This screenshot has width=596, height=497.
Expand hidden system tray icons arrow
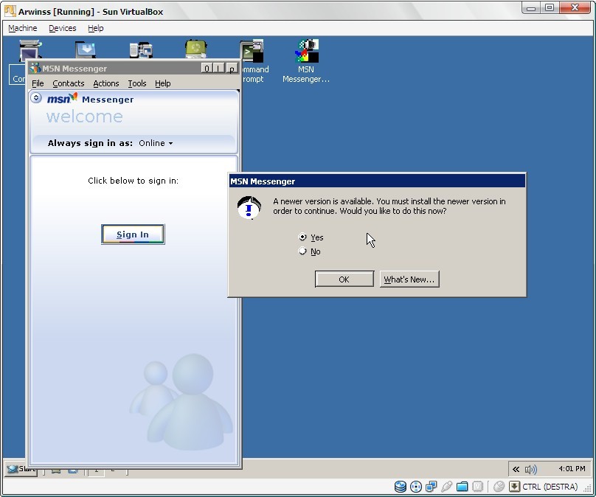tap(516, 469)
